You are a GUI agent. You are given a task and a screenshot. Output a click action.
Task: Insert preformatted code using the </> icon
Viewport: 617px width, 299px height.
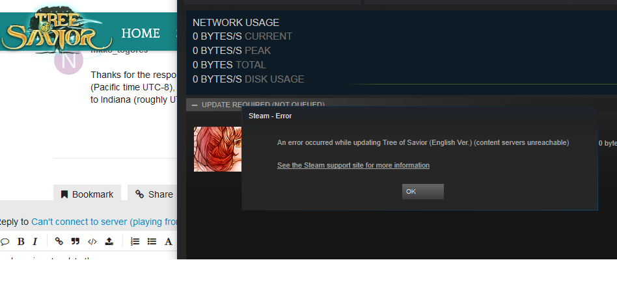[x=92, y=242]
